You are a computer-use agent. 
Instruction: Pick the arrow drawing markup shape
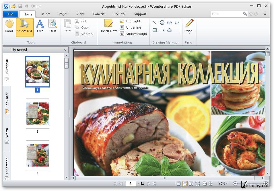coord(162,30)
